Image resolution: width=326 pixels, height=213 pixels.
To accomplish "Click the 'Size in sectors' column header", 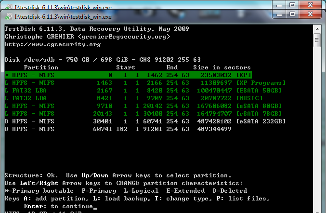I will tap(222, 67).
